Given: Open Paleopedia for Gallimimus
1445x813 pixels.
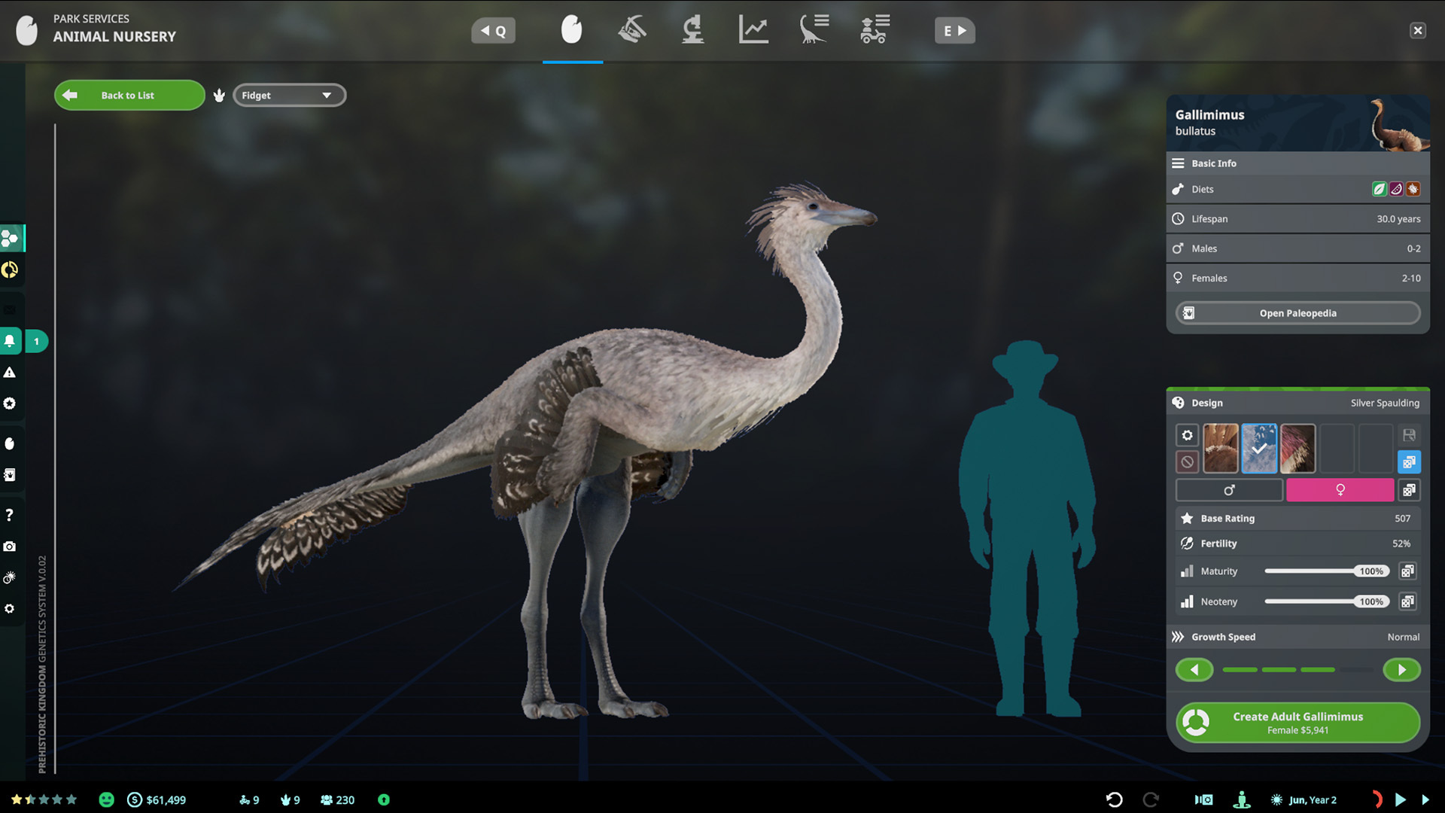Looking at the screenshot, I should [1297, 313].
